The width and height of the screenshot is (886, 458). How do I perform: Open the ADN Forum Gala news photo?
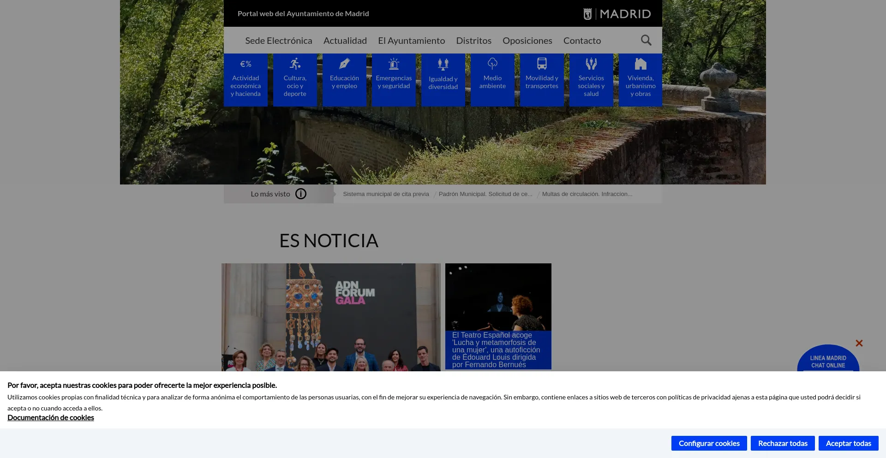331,317
